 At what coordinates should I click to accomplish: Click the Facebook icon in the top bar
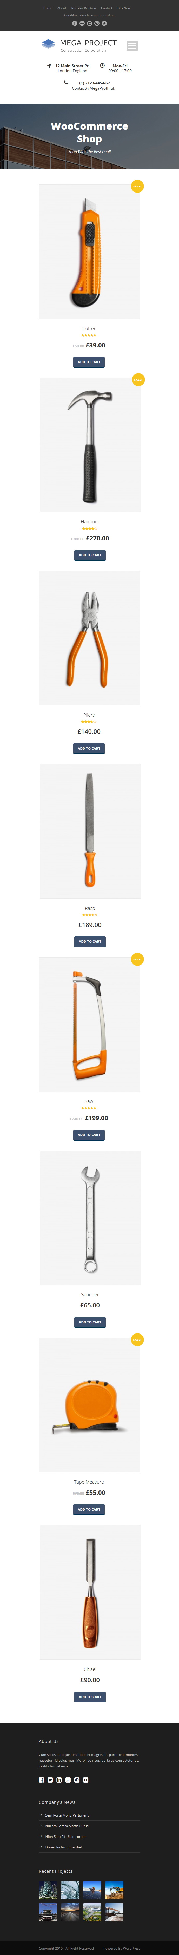click(x=74, y=24)
